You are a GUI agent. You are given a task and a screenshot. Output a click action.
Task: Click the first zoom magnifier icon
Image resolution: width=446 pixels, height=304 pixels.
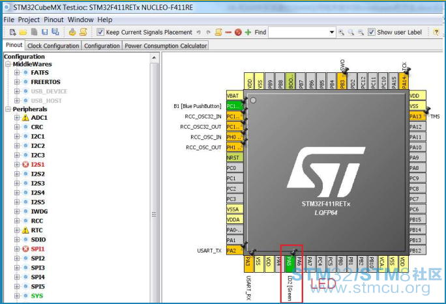point(341,33)
